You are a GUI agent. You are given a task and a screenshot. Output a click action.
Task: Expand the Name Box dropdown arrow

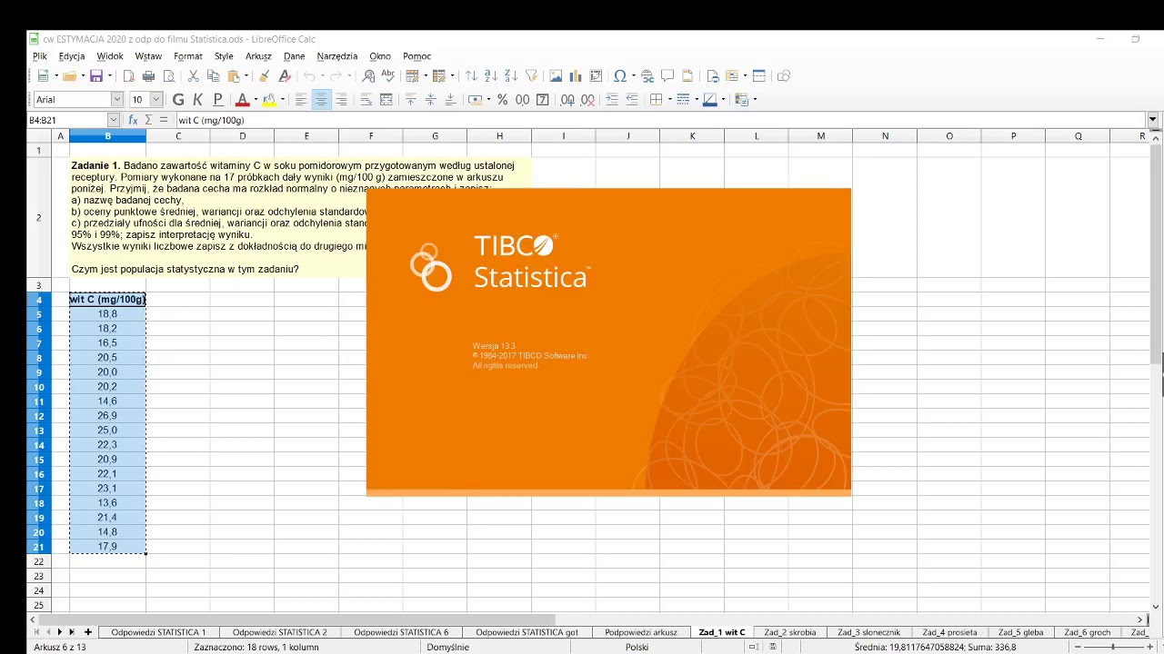pos(114,120)
